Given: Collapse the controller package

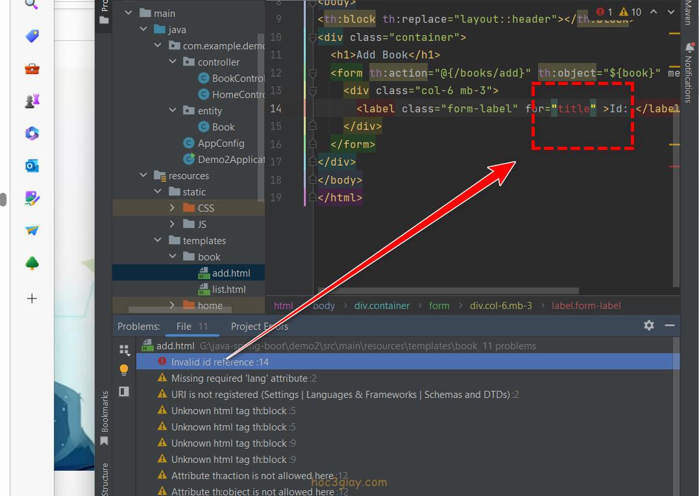Looking at the screenshot, I should click(173, 62).
